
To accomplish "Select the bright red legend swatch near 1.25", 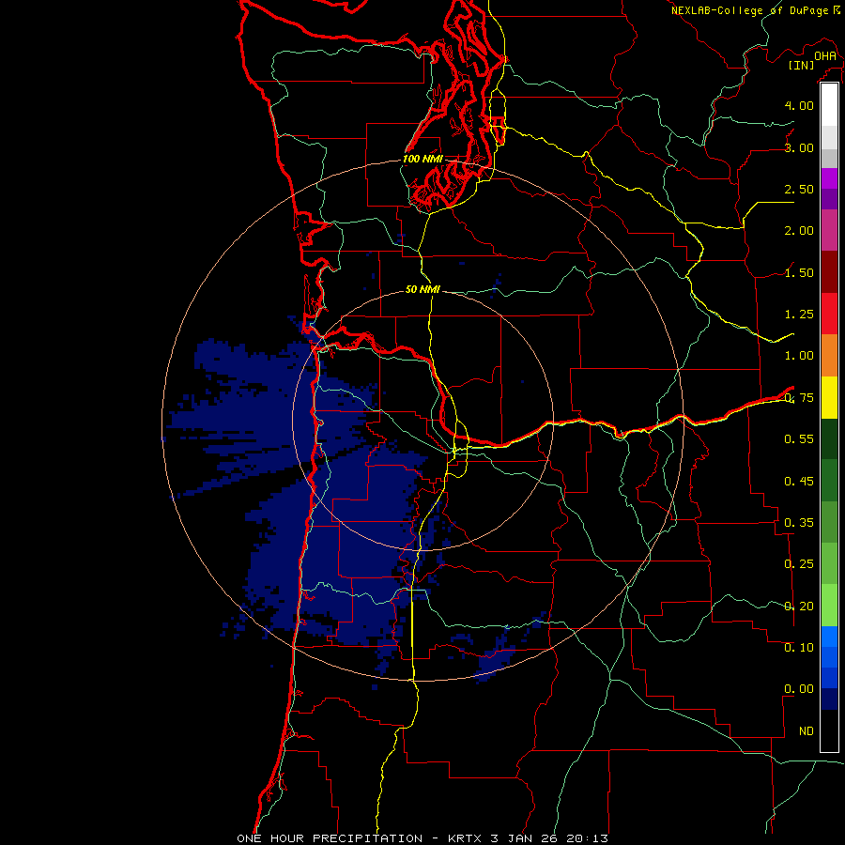I will [829, 314].
